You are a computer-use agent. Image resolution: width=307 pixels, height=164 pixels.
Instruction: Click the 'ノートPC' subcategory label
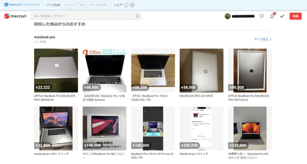point(40,42)
